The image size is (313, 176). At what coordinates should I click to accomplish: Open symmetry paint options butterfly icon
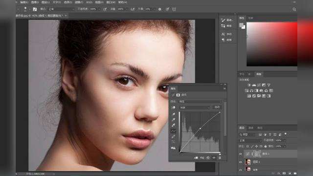pos(174,9)
